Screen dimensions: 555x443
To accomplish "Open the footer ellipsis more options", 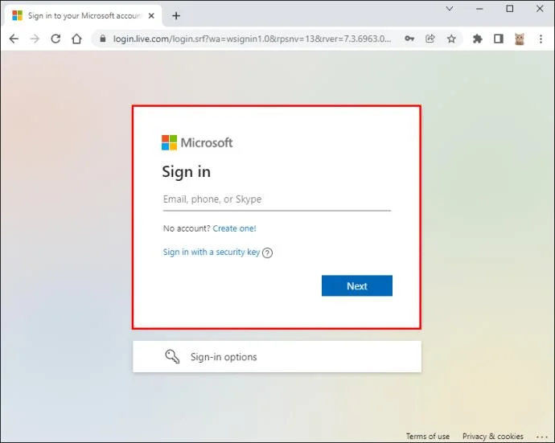I will coord(542,437).
